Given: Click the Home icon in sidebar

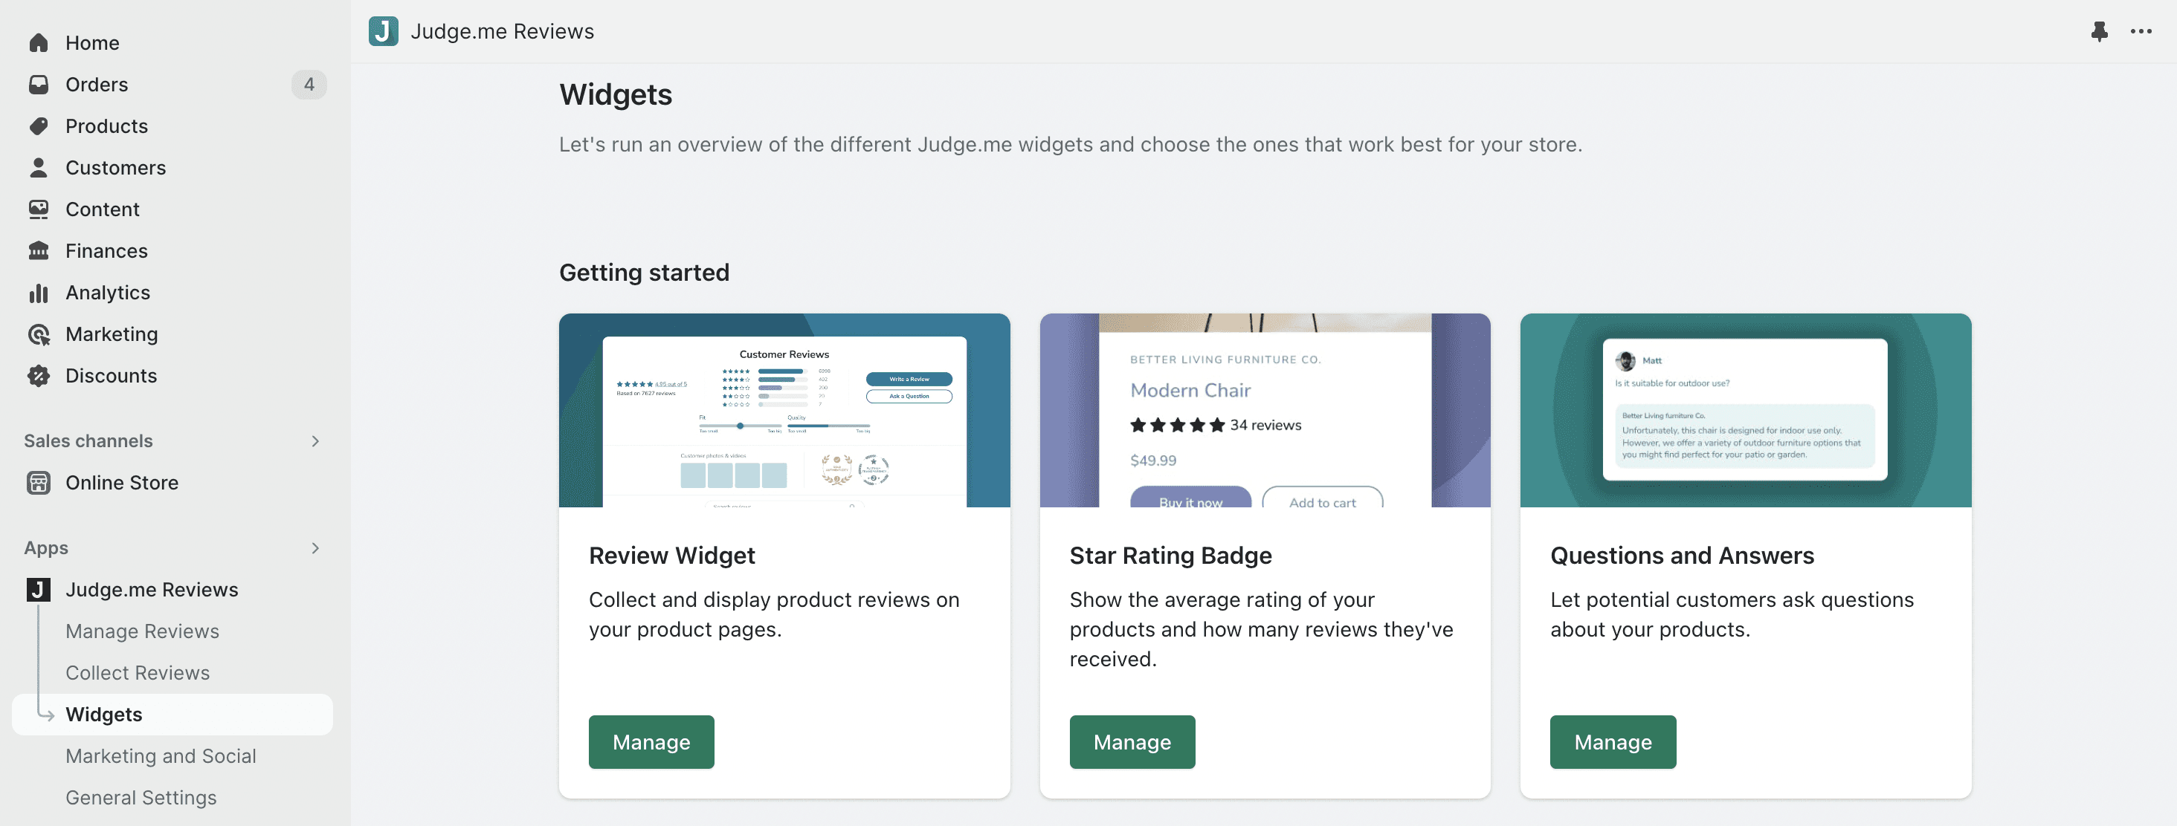Looking at the screenshot, I should click(39, 43).
